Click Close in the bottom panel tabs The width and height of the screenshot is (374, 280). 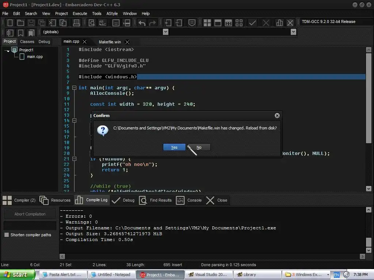(217, 200)
